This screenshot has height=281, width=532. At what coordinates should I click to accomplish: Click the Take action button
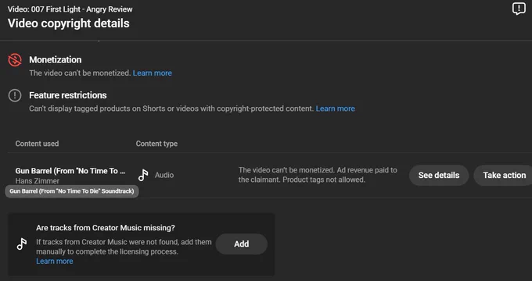pyautogui.click(x=504, y=176)
